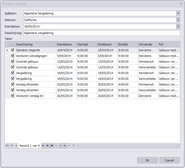The height and width of the screenshot is (168, 185).
Task: Click horizontal scrollbar left arrow
Action: coord(78,146)
